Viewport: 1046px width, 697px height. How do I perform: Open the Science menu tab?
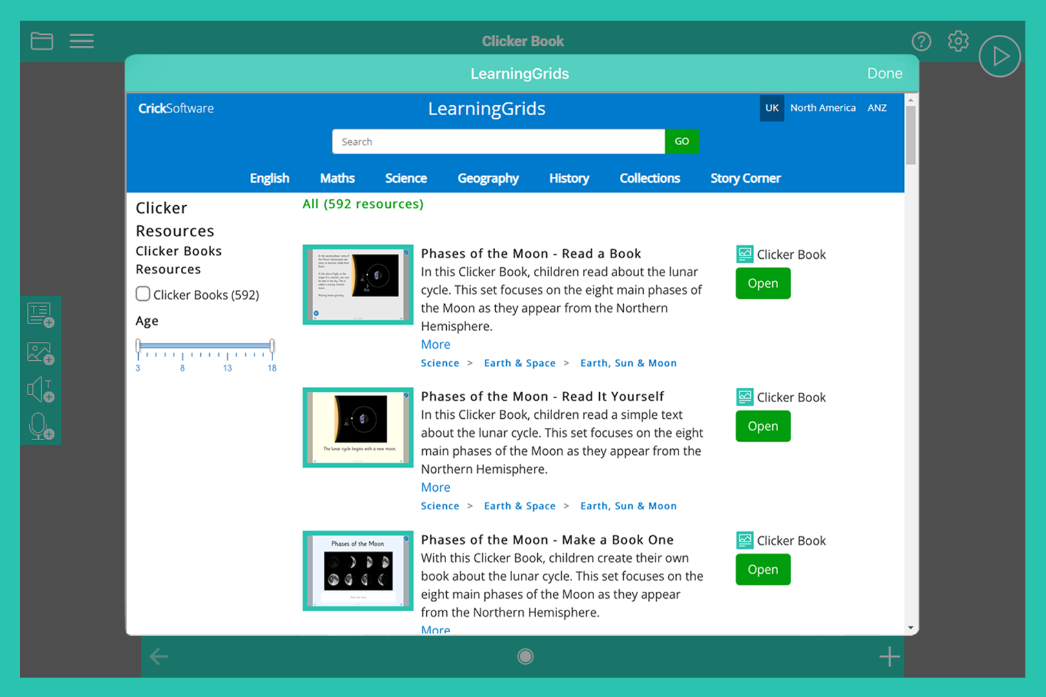[x=405, y=178]
